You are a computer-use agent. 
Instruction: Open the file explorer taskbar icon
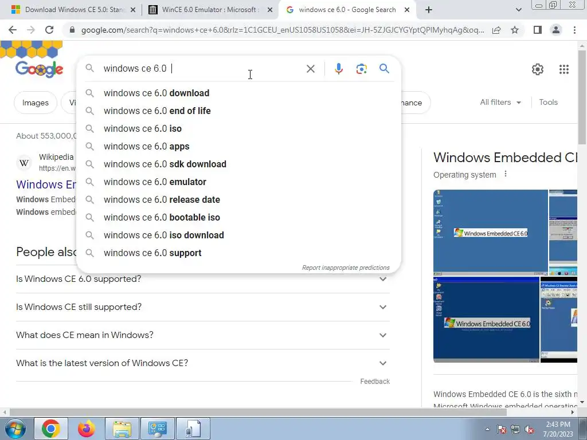[122, 429]
